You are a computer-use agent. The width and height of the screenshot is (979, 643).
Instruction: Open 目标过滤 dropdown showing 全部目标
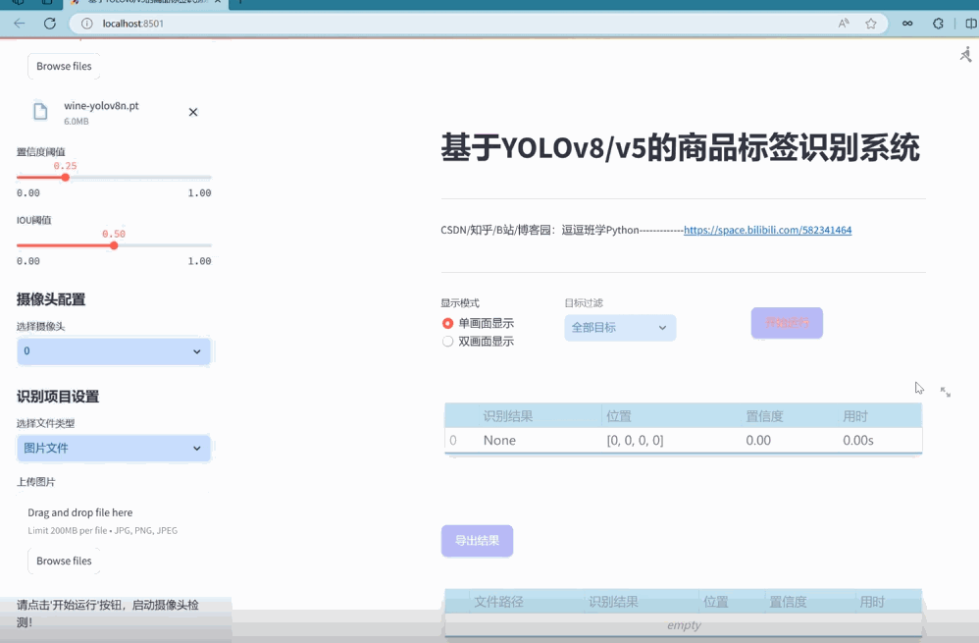point(620,328)
